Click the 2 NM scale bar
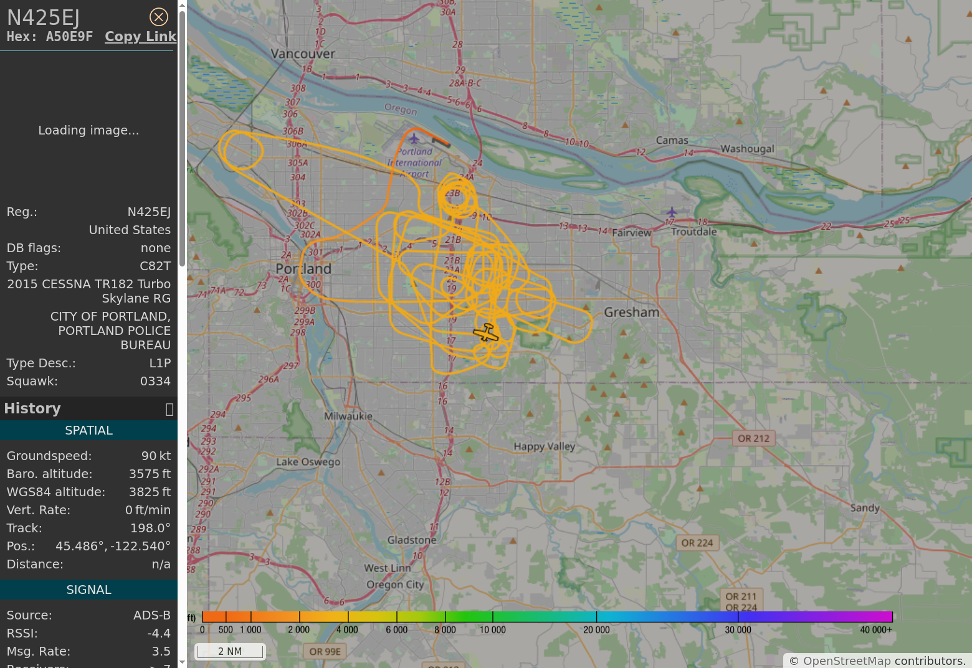The width and height of the screenshot is (972, 668). (x=229, y=651)
